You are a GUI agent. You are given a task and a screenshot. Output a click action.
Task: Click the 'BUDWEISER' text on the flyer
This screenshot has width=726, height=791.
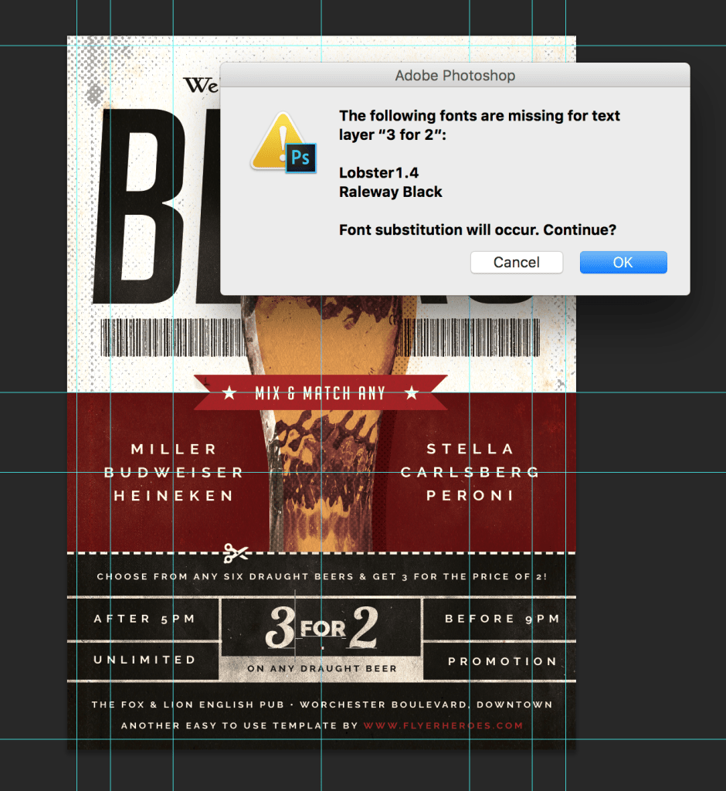pos(174,472)
